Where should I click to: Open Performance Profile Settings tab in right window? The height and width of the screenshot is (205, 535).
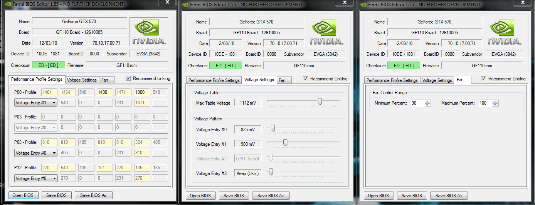coord(392,80)
